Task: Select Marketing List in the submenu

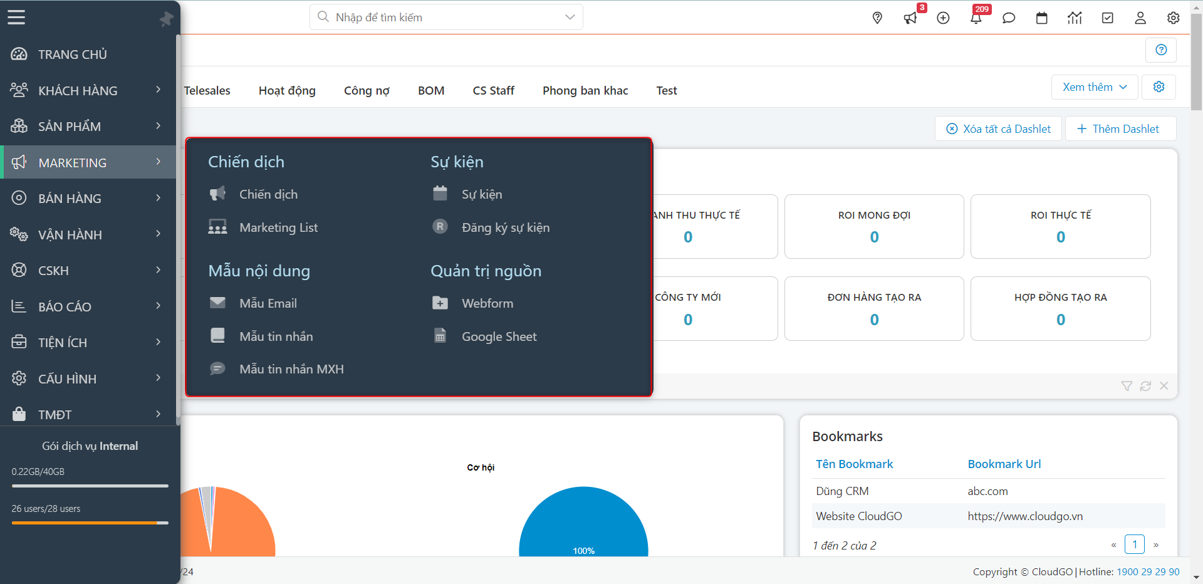Action: (278, 227)
